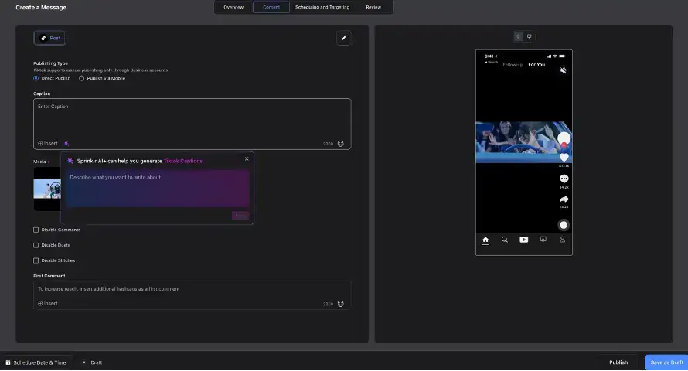Select the For You tab in the preview
The image size is (688, 371).
[x=536, y=64]
